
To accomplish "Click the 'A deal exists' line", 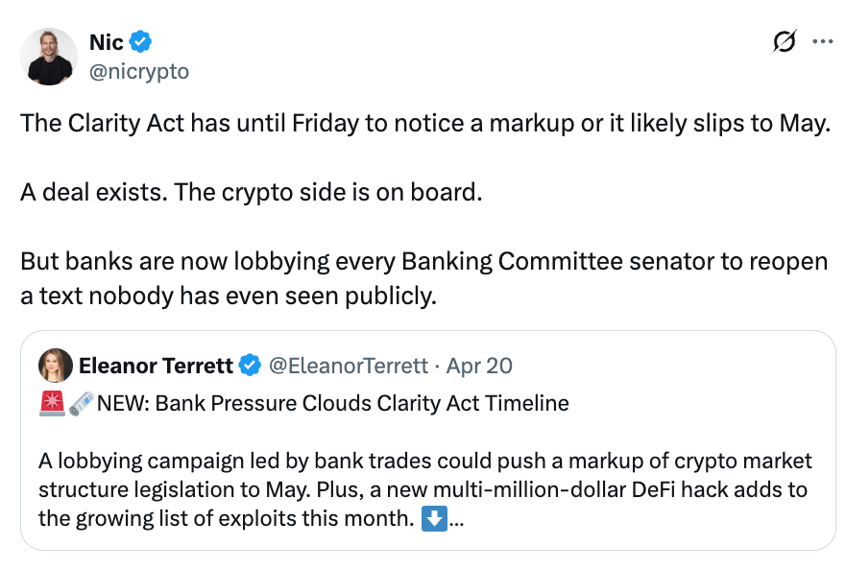I will (x=250, y=192).
